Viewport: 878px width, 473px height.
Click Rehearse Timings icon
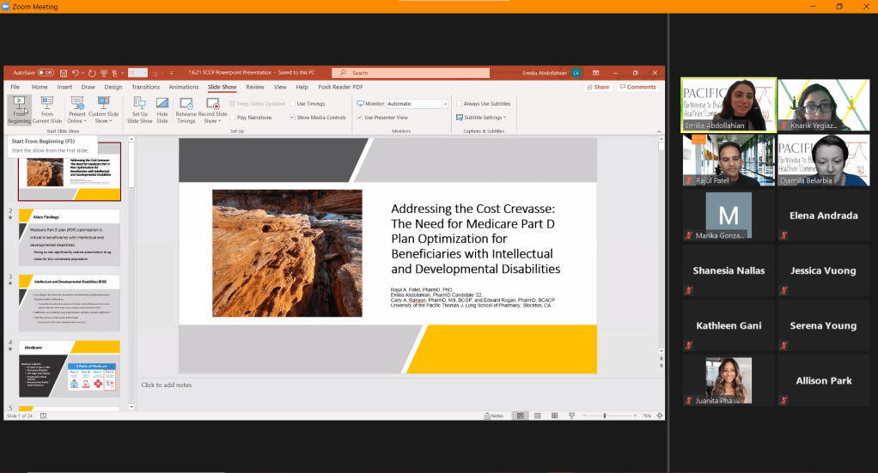click(186, 110)
